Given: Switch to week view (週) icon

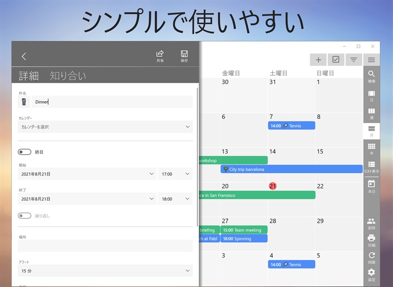Looking at the screenshot, I should [x=372, y=114].
